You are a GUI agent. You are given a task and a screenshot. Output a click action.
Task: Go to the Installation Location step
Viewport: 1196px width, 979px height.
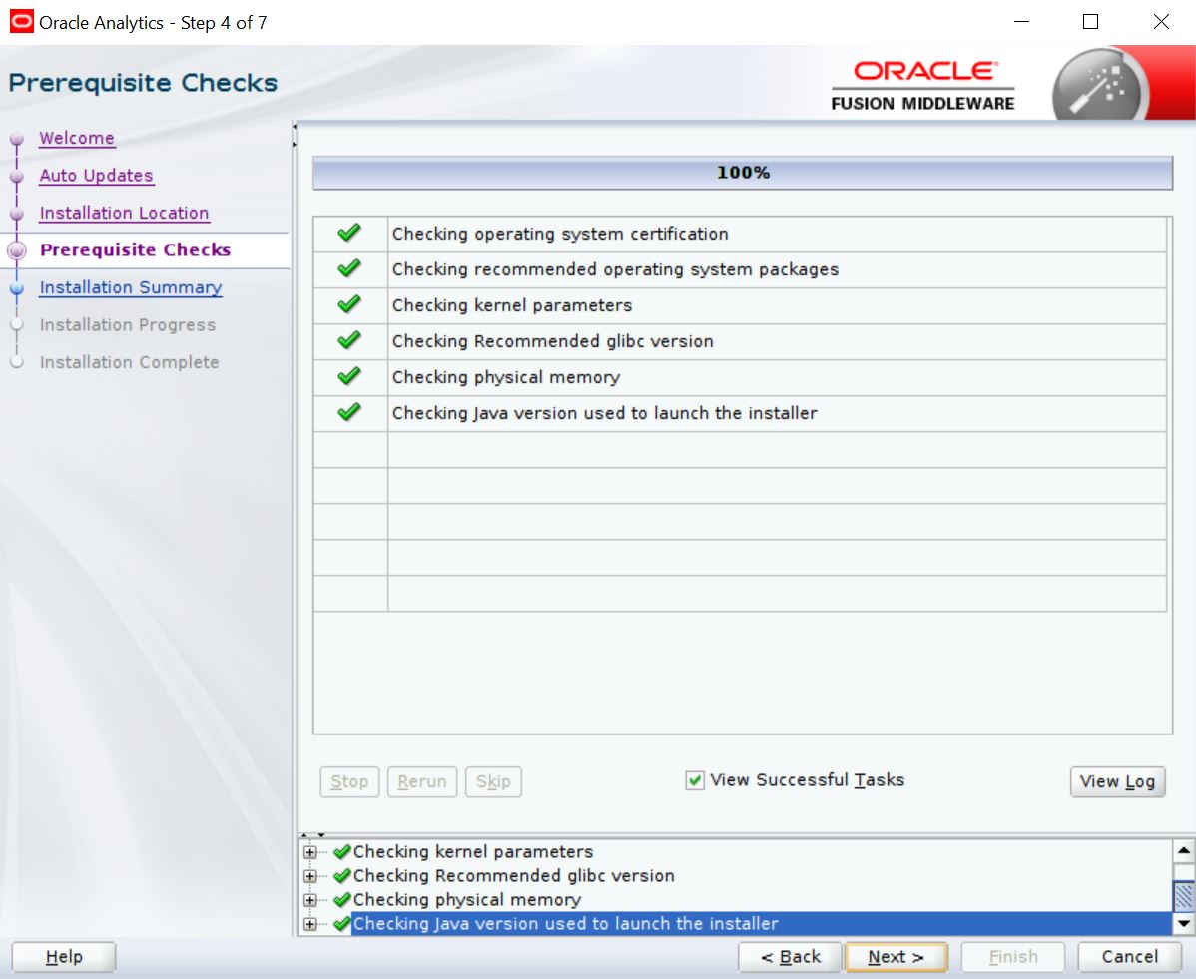tap(125, 213)
